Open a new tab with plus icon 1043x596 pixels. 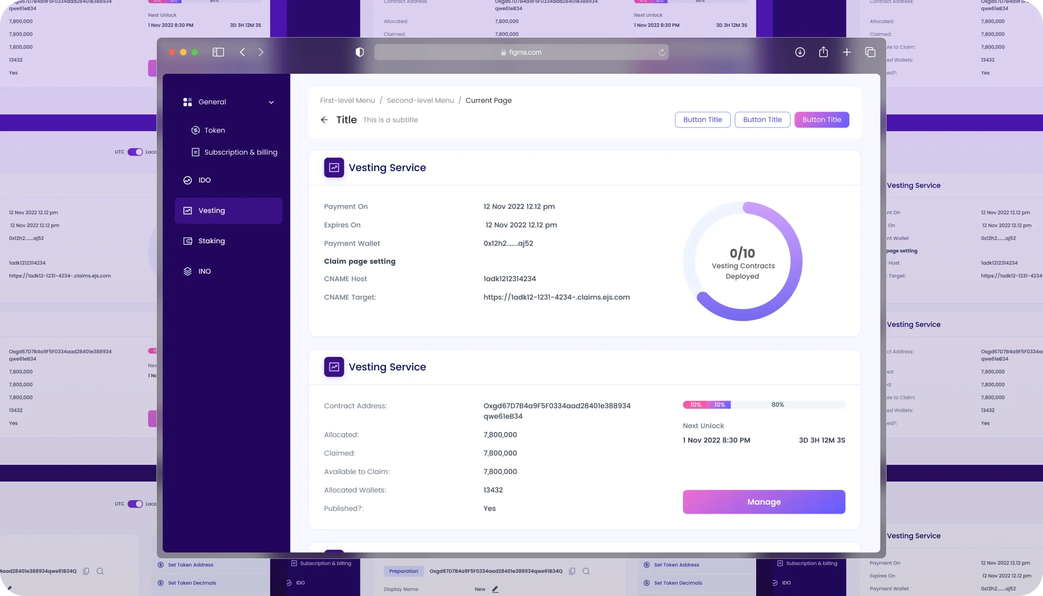(847, 52)
